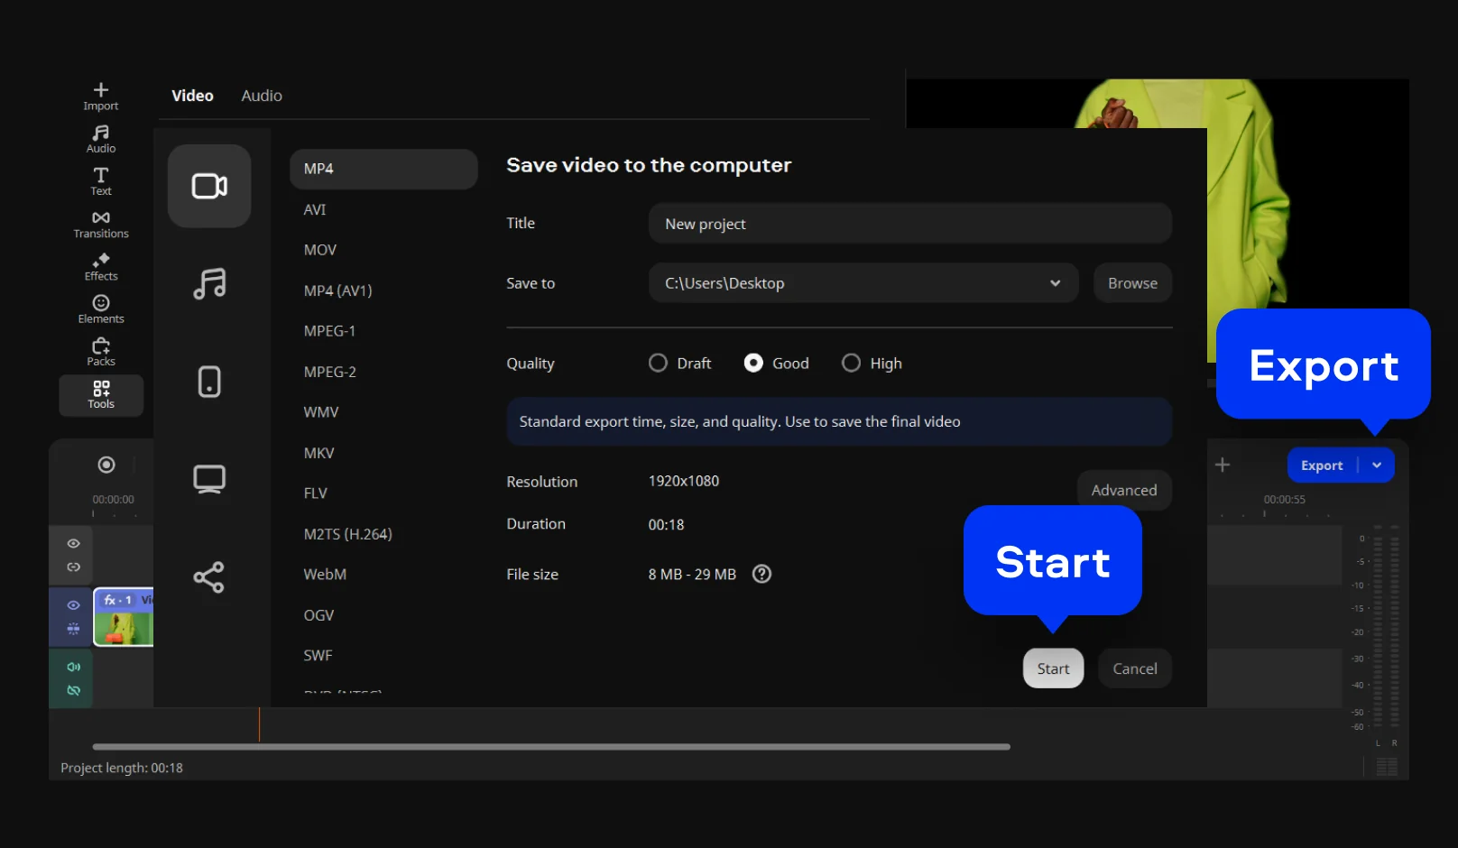
Task: Choose the WebM format
Action: [x=325, y=575]
